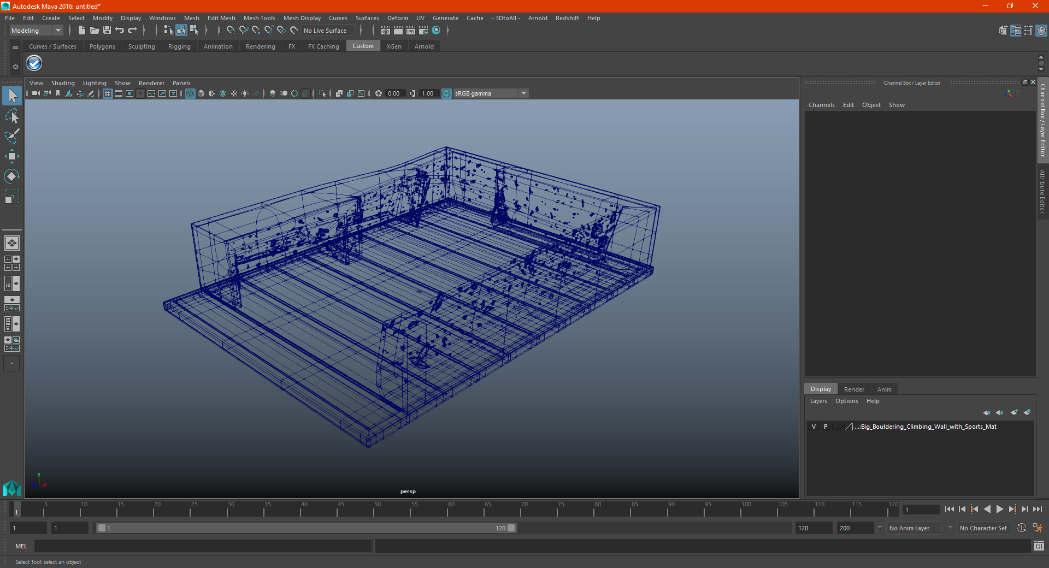This screenshot has height=568, width=1049.
Task: Open the Deform menu
Action: (x=397, y=18)
